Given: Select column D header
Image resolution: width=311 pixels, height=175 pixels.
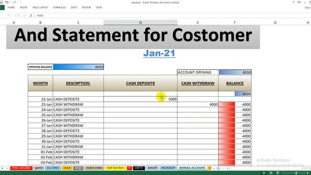Looking at the screenshot, I should pyautogui.click(x=140, y=23).
